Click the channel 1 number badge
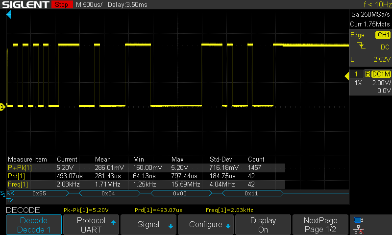The width and height of the screenshot is (392, 235). click(356, 74)
